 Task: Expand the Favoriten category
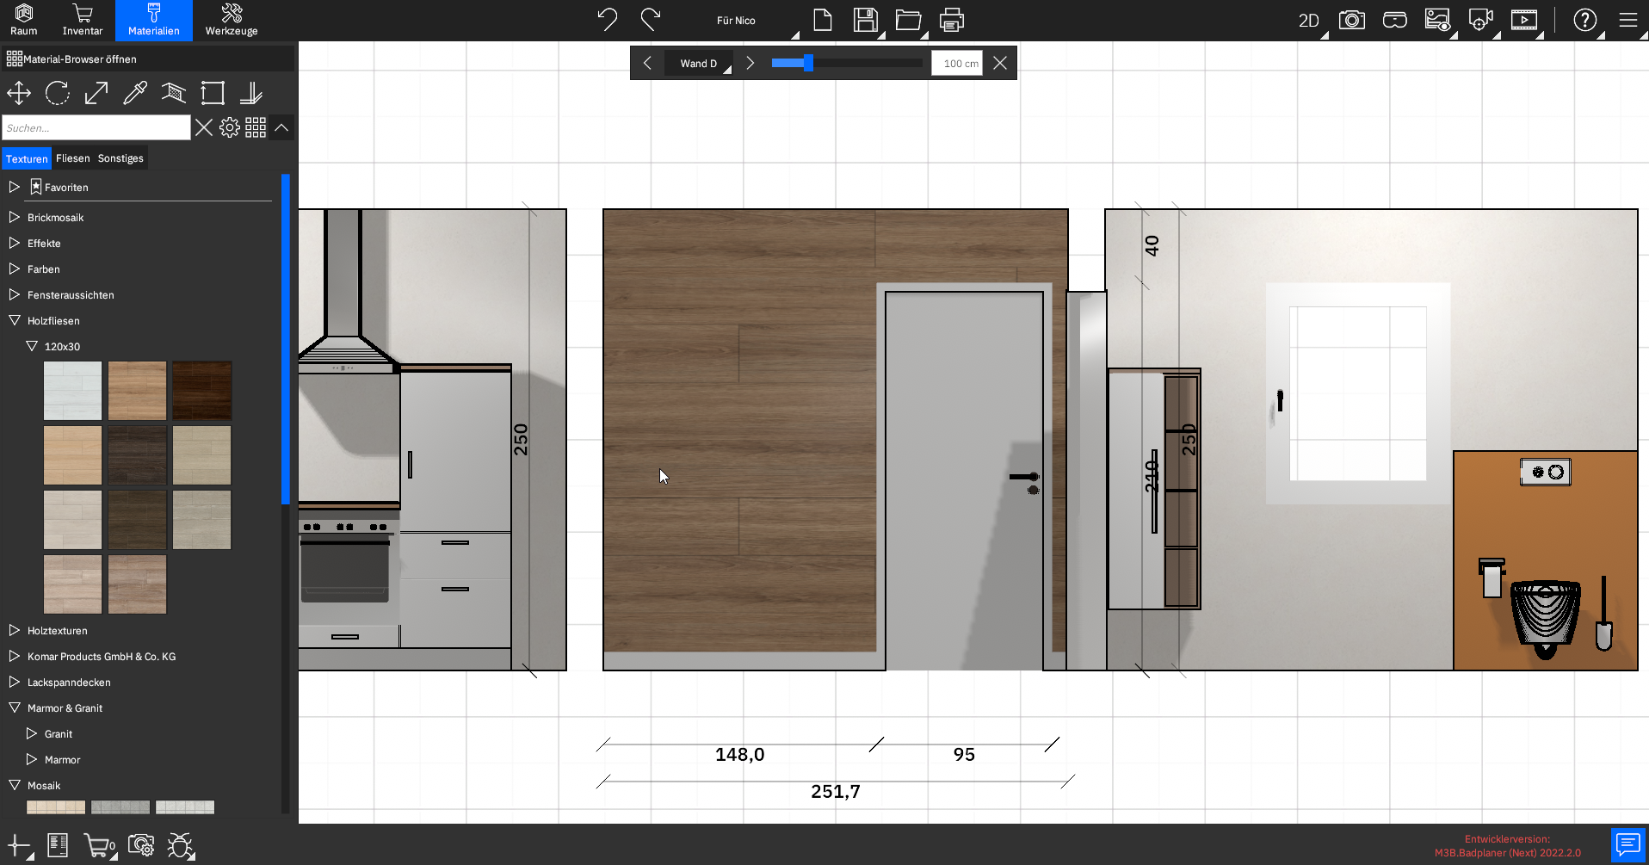(x=15, y=187)
